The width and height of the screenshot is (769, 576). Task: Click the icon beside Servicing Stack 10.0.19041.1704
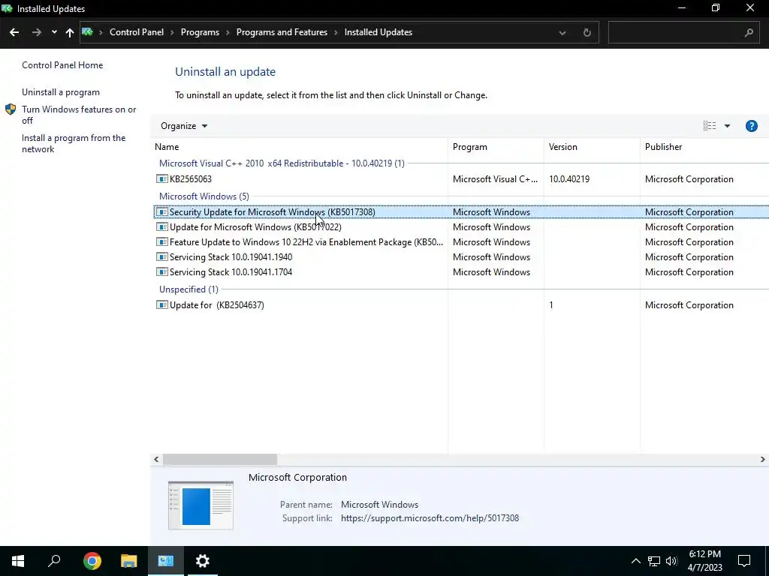tap(162, 271)
